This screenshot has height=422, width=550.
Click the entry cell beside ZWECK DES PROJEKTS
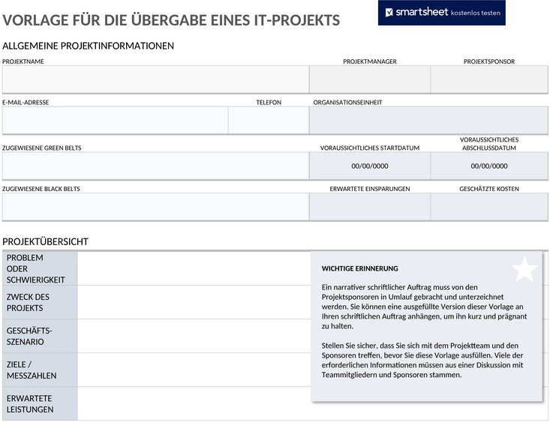(x=194, y=302)
